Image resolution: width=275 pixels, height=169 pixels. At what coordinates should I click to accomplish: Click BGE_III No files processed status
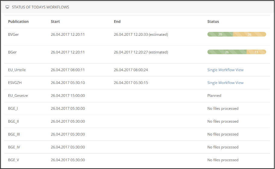tap(223, 134)
